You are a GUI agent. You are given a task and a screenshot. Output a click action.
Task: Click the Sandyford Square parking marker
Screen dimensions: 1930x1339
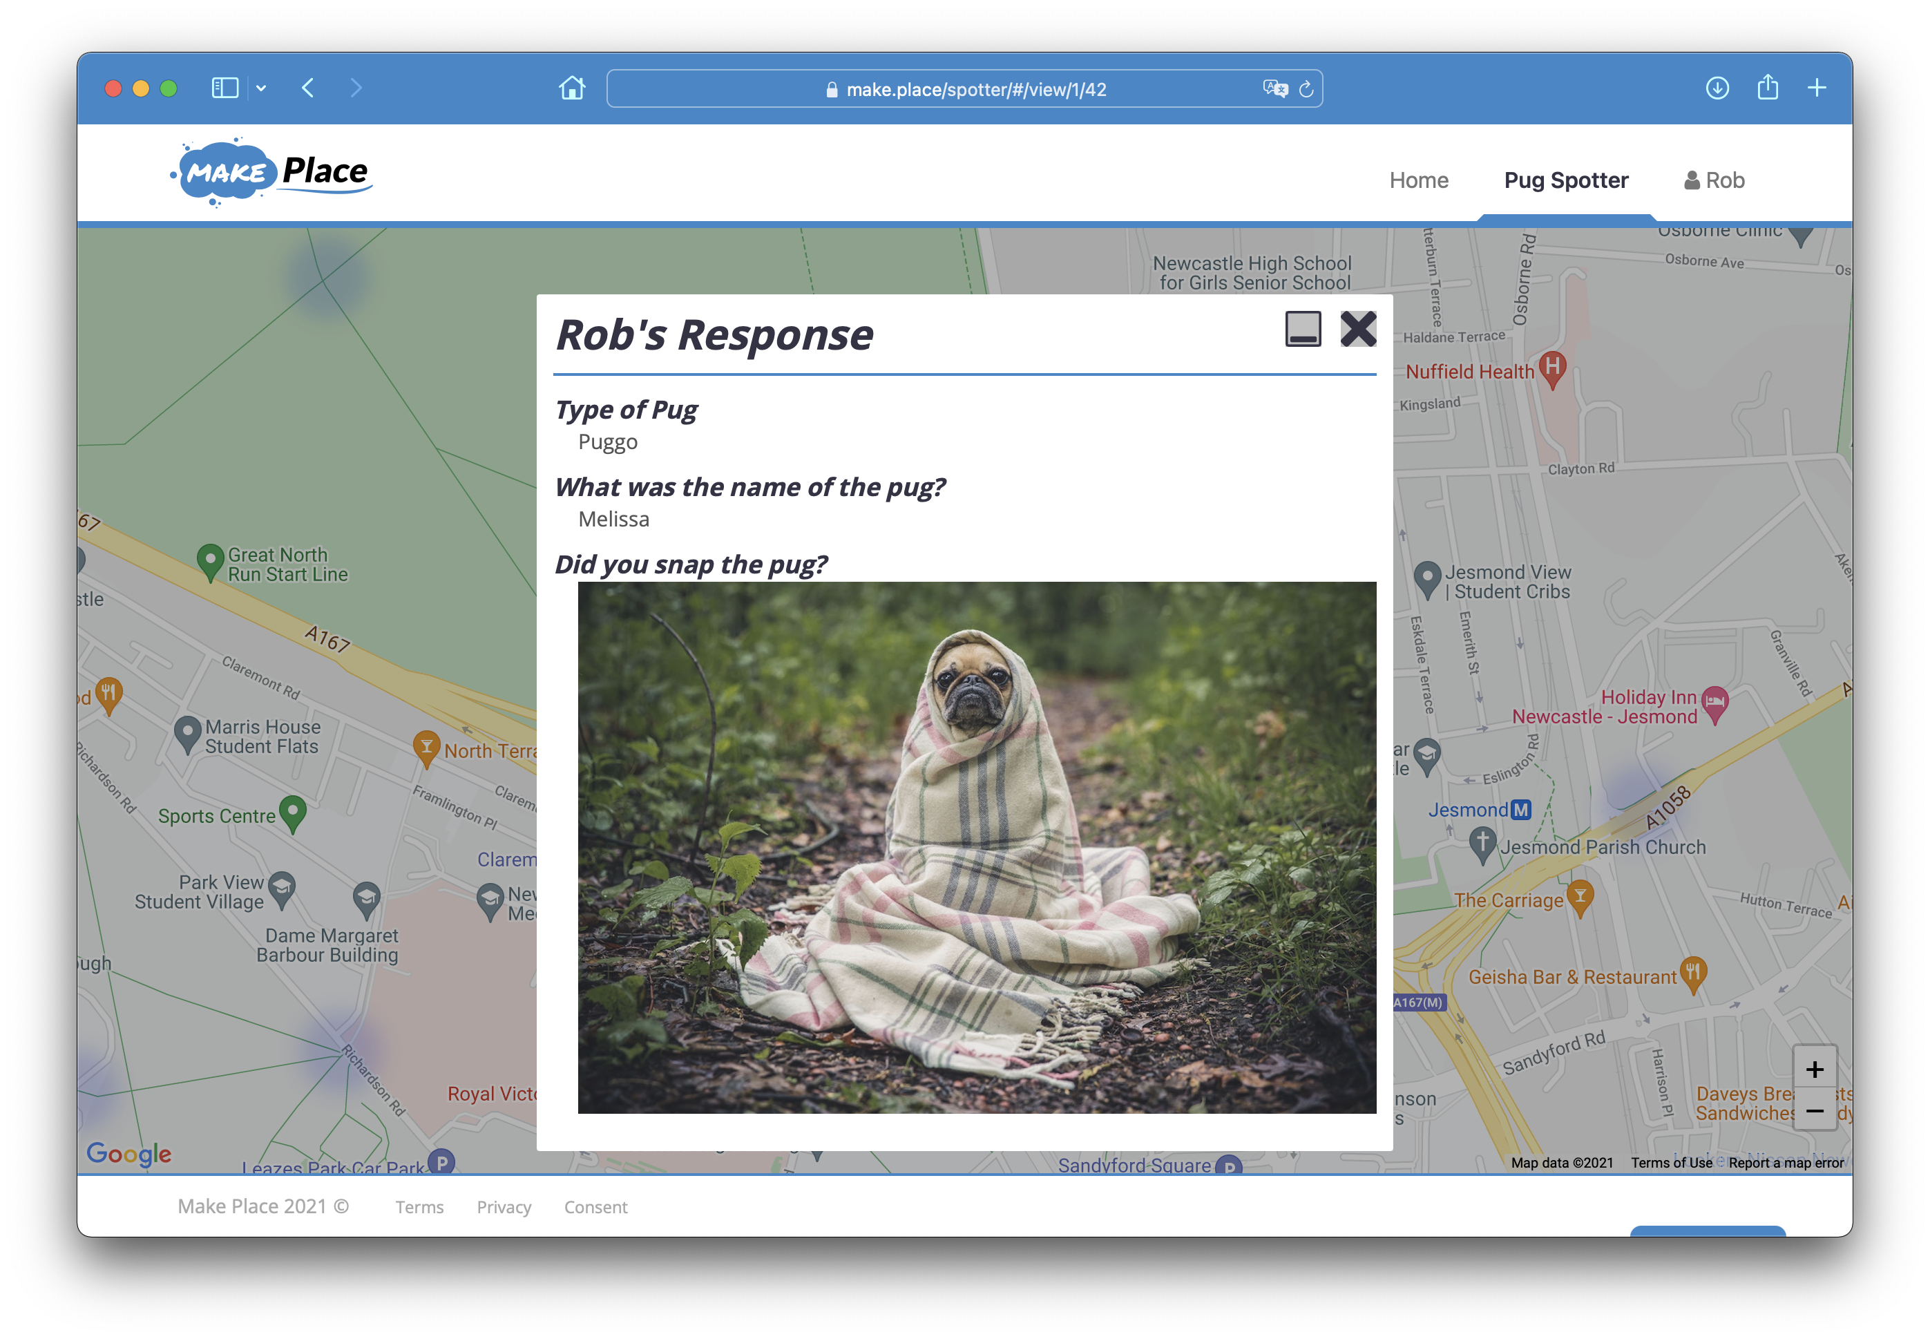tap(1228, 1164)
